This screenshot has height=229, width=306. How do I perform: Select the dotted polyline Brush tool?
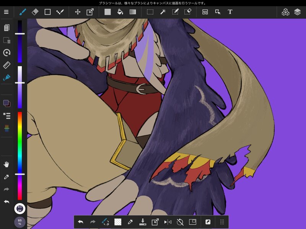[x=60, y=12]
